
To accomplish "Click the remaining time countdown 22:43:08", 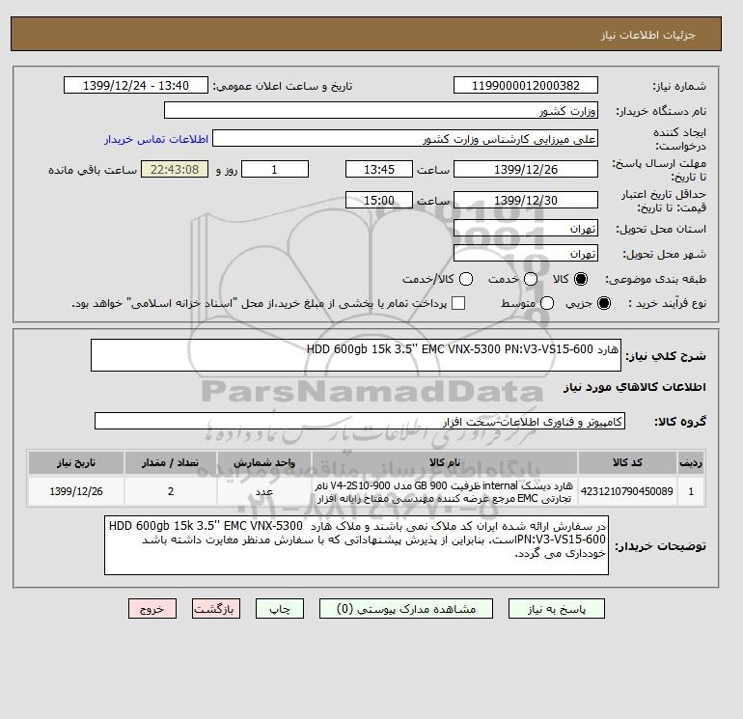I will 175,169.
